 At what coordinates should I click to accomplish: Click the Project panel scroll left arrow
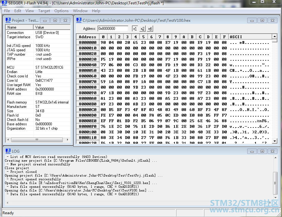pos(8,140)
